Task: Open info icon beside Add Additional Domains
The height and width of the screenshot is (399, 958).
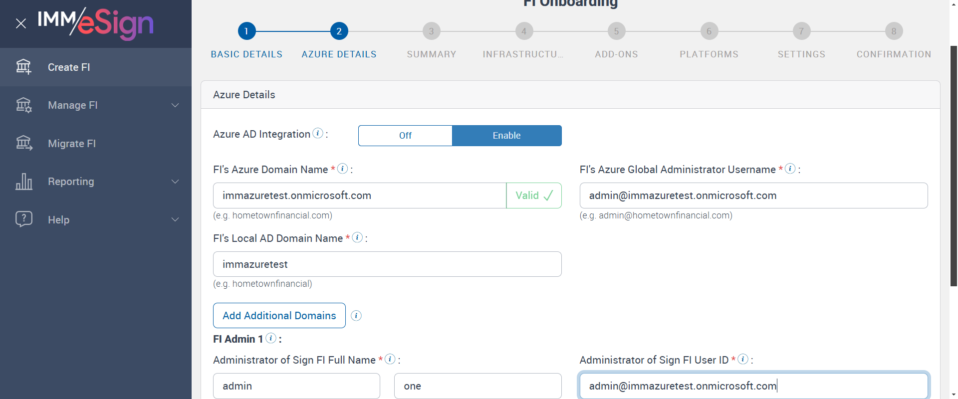Action: click(356, 316)
